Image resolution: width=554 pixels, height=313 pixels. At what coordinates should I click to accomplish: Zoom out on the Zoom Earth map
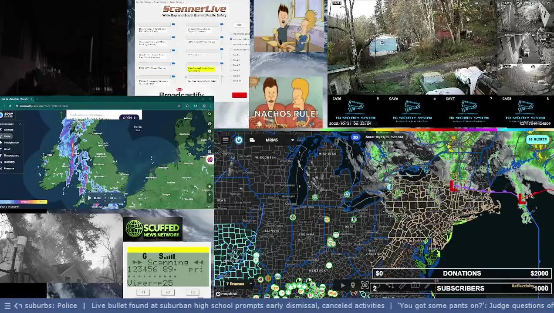coord(209,200)
